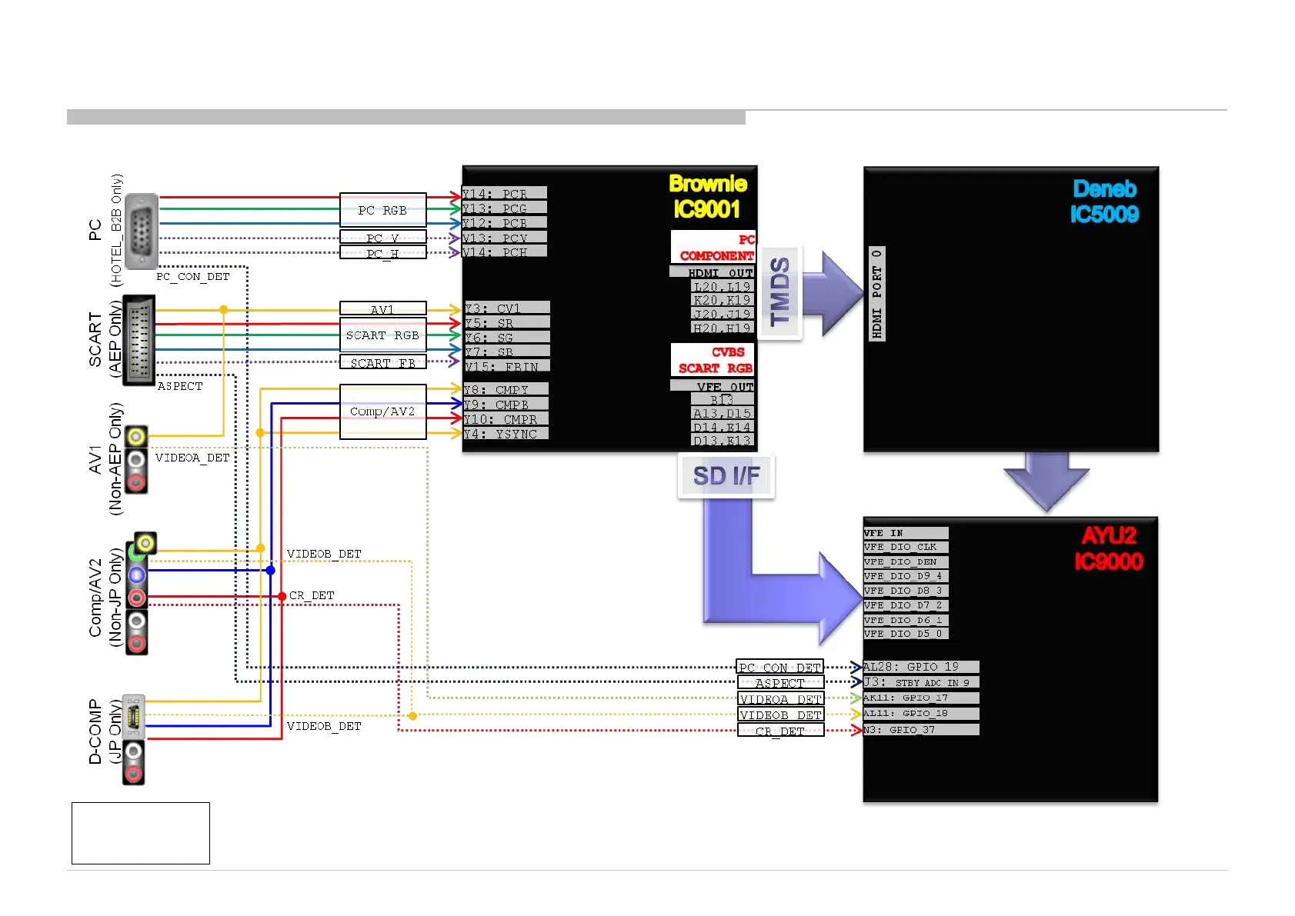Click the TMDS arrow pointing to Deneb
Image resolution: width=1295 pixels, height=916 pixels.
click(834, 294)
